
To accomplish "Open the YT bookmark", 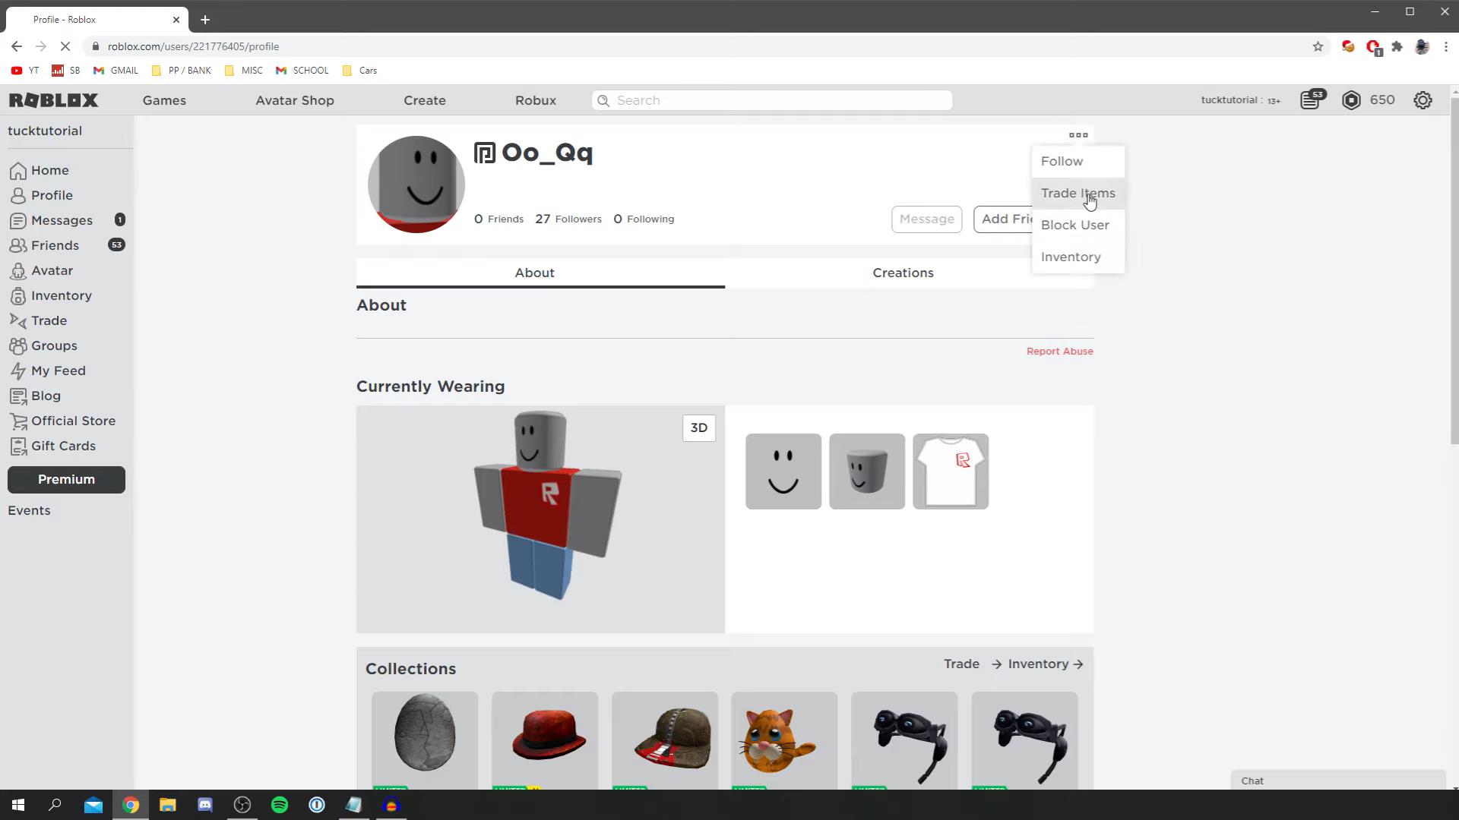I will (x=25, y=71).
